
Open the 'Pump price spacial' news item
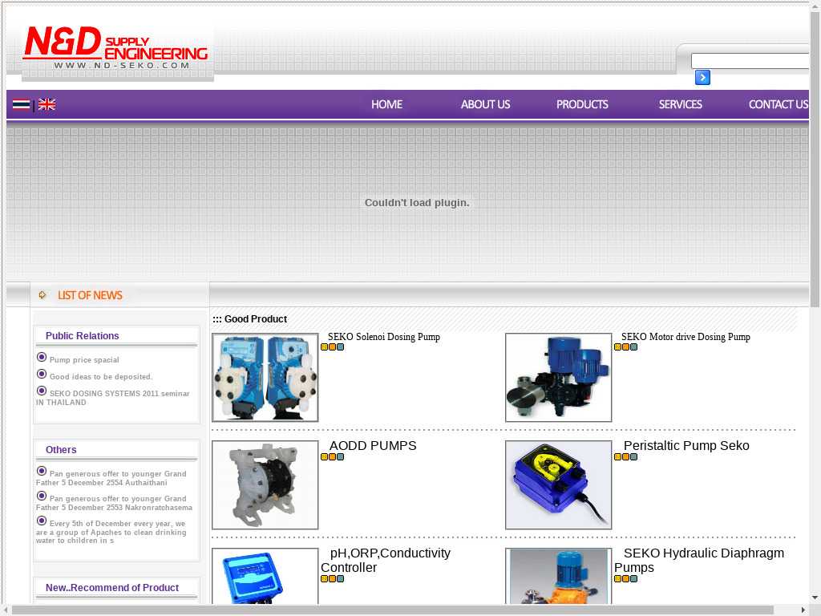pyautogui.click(x=84, y=360)
